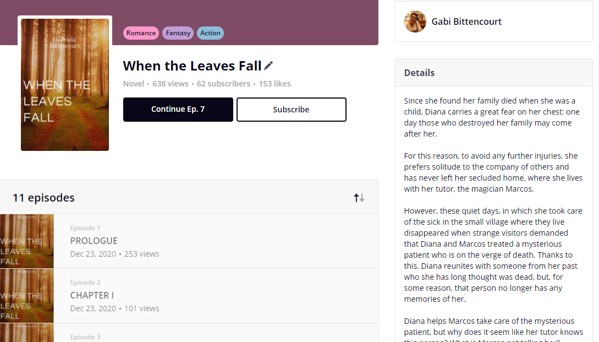The image size is (599, 342).
Task: Subscribe to When the Leaves Fall
Action: 291,110
